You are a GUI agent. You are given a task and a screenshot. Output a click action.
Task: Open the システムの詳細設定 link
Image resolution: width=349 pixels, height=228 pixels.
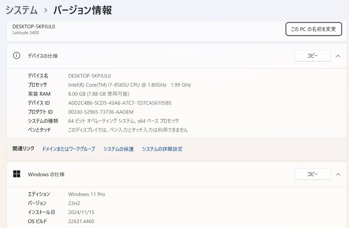(x=162, y=149)
